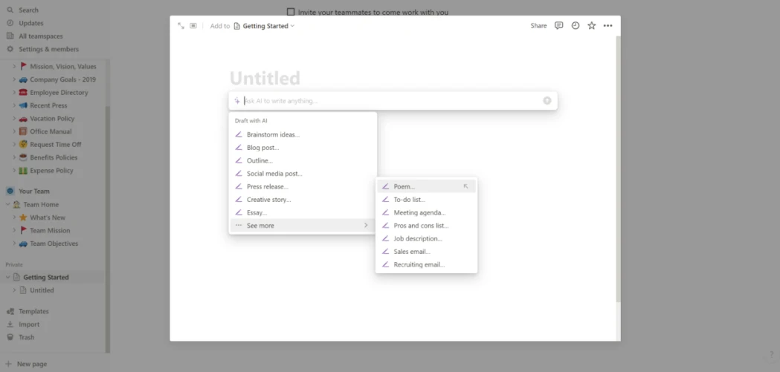
Task: Open Settings & members
Action: click(x=49, y=49)
